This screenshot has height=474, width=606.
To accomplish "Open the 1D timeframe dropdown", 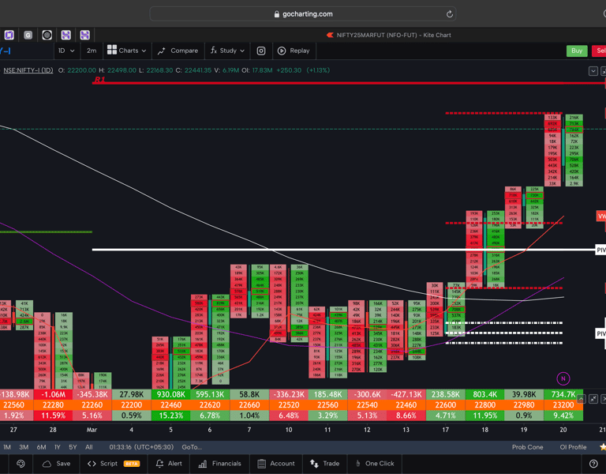I will [65, 51].
